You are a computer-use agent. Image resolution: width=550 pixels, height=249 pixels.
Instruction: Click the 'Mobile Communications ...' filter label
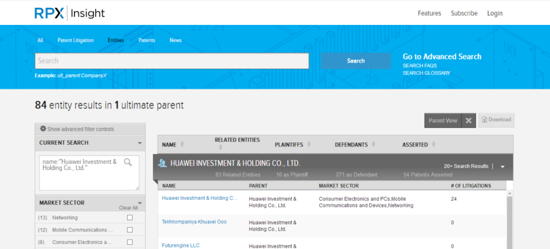[x=82, y=230]
